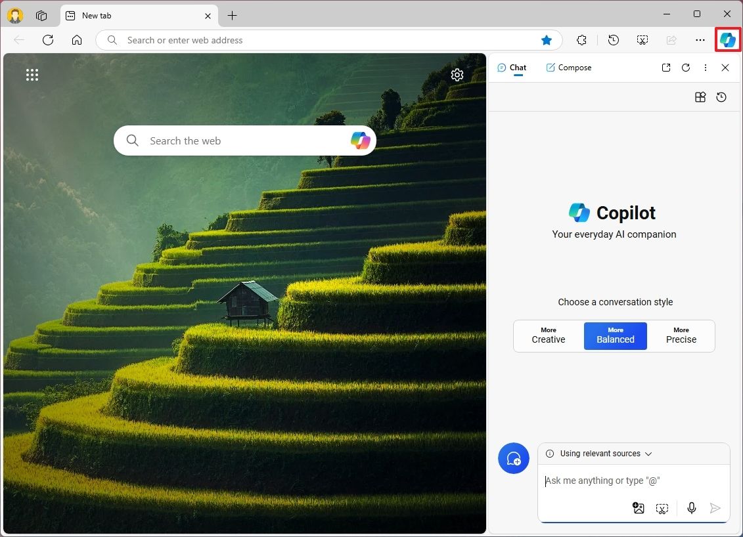743x537 pixels.
Task: Add an image to the Copilot prompt
Action: pos(638,507)
